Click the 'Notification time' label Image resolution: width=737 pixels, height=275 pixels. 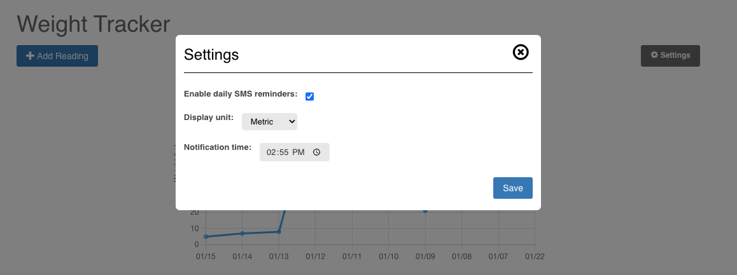coord(218,147)
